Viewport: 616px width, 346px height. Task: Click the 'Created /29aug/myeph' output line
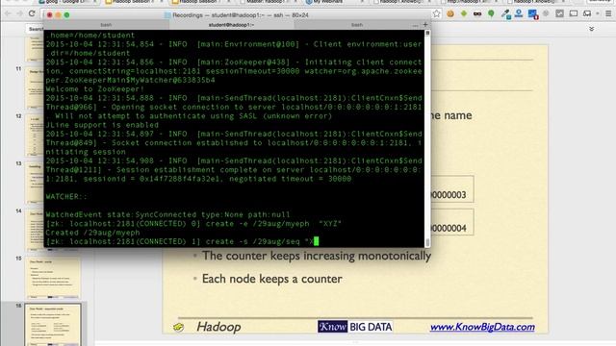[92, 233]
